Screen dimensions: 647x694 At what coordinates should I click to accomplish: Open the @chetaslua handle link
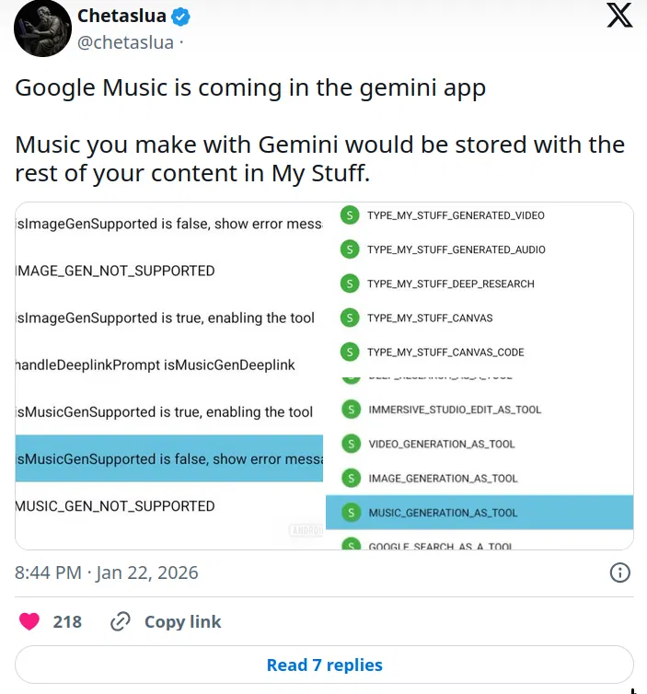(x=125, y=41)
